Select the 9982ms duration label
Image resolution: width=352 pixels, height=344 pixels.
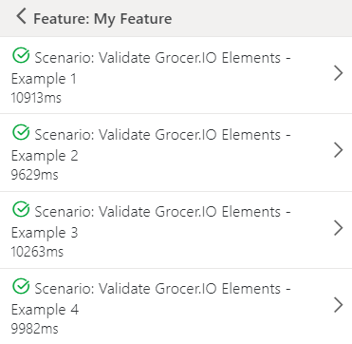(x=35, y=329)
